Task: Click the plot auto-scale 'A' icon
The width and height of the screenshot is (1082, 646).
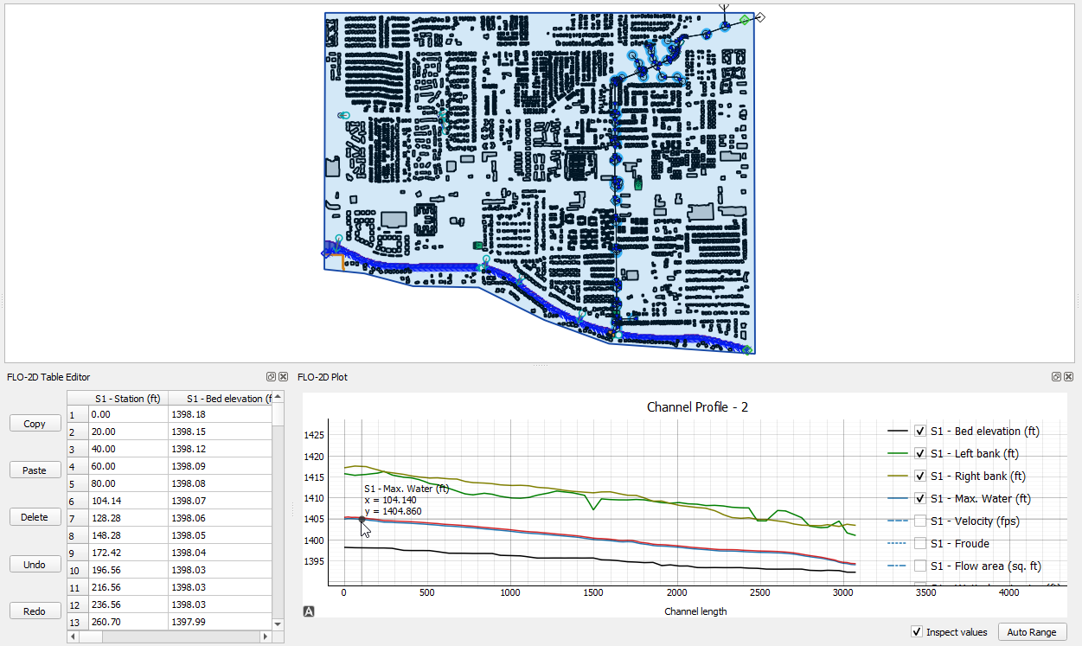Action: pos(309,611)
